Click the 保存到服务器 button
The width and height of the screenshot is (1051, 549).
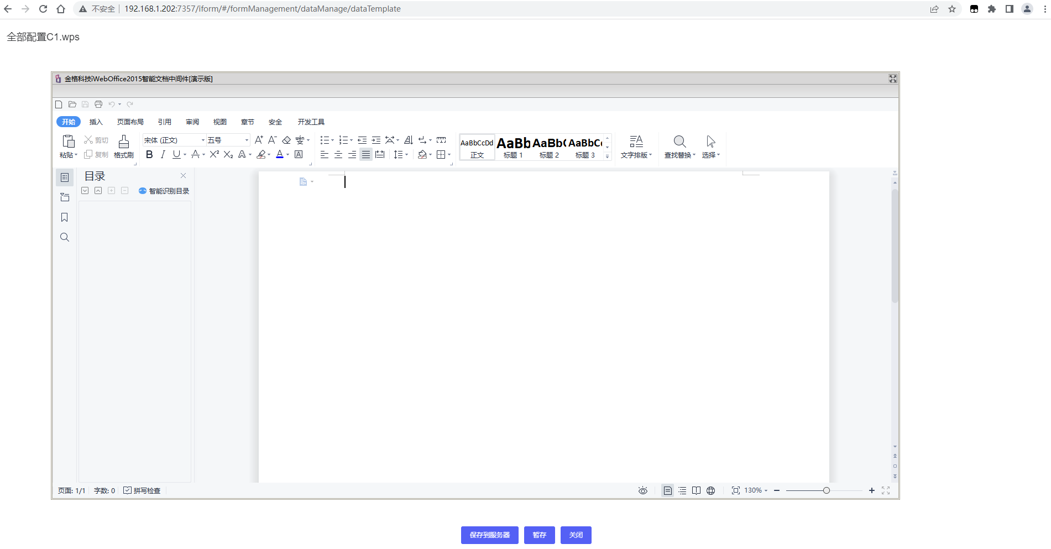[x=489, y=535]
